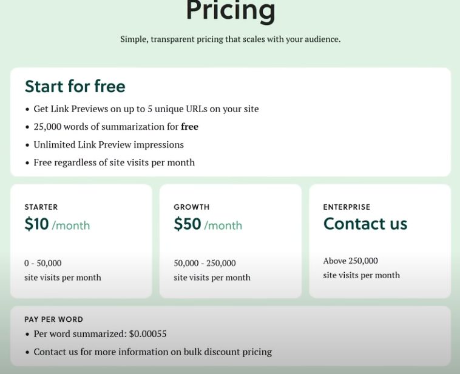Viewport: 460px width, 374px height.
Task: Click the '0 - 50,000' visits range
Action: coord(43,263)
